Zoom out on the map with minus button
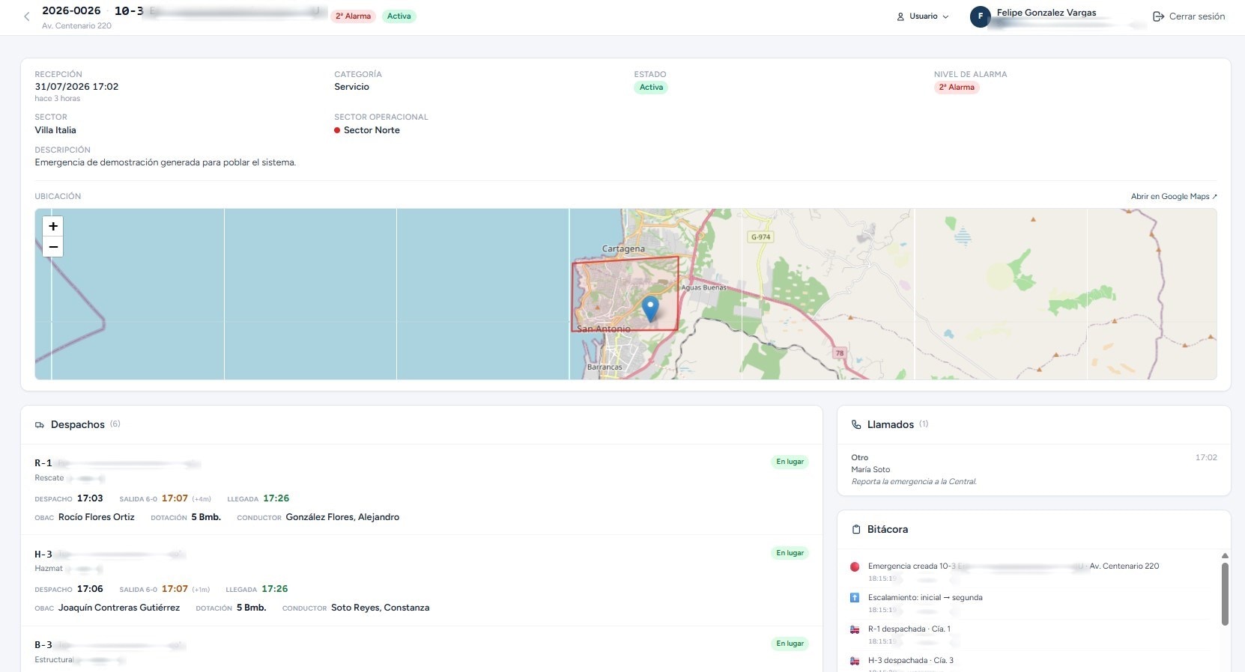The width and height of the screenshot is (1245, 672). (53, 247)
